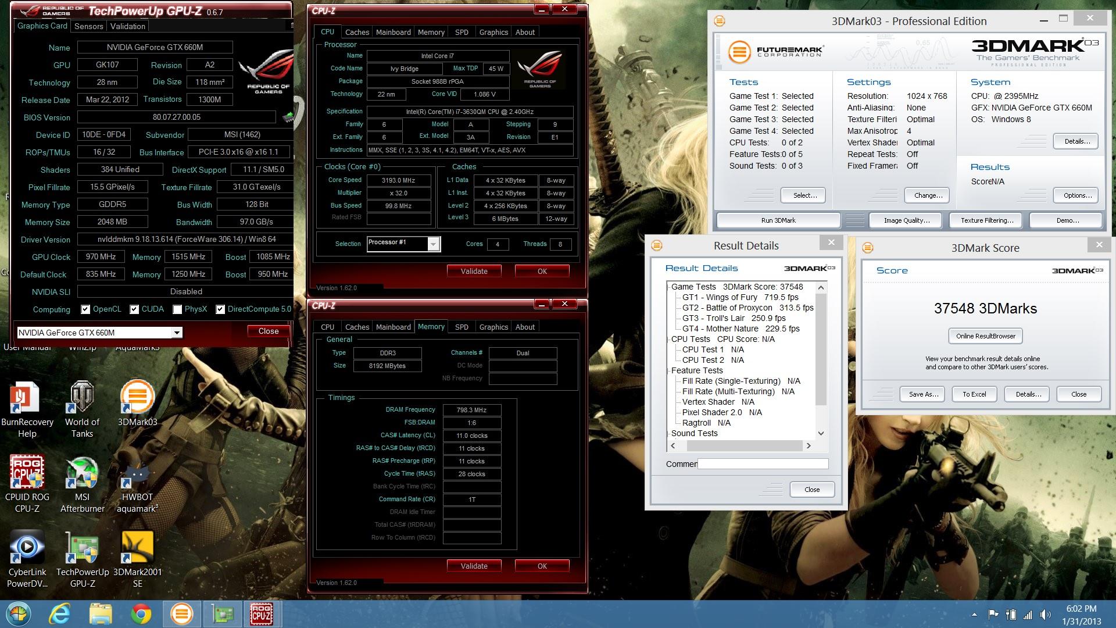Toggle the DirectCompute 5.0 checkbox
1116x628 pixels.
[x=220, y=309]
